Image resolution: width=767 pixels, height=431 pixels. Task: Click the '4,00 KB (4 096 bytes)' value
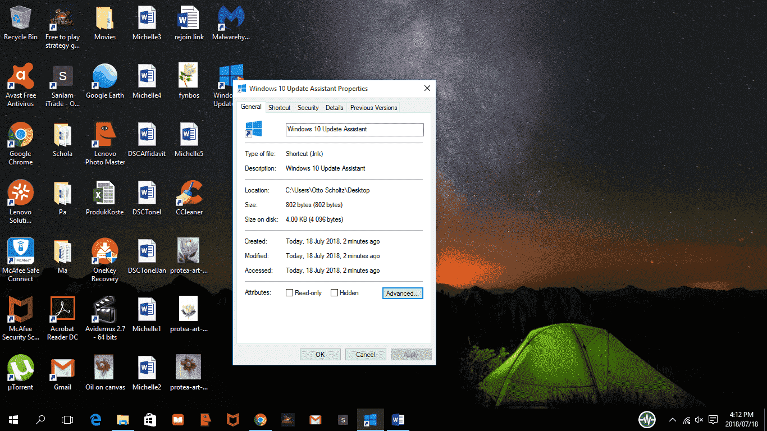coord(314,219)
